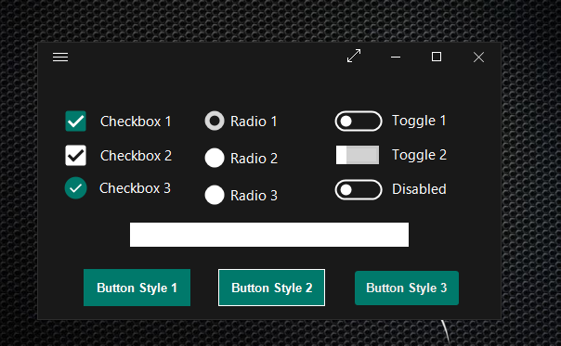Image resolution: width=561 pixels, height=346 pixels.
Task: Click the Checkbox 3 label text
Action: [135, 188]
